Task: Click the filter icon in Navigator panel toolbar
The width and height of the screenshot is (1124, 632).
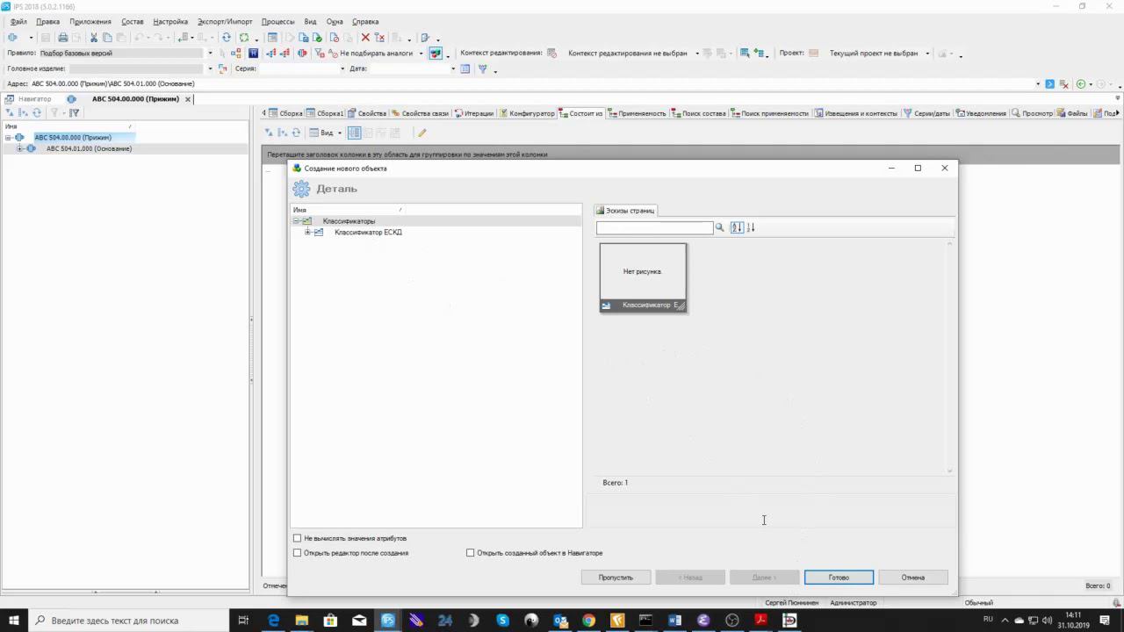Action: 74,113
